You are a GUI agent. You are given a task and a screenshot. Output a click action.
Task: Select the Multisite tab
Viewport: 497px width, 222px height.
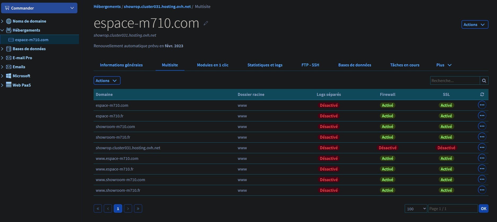point(170,65)
